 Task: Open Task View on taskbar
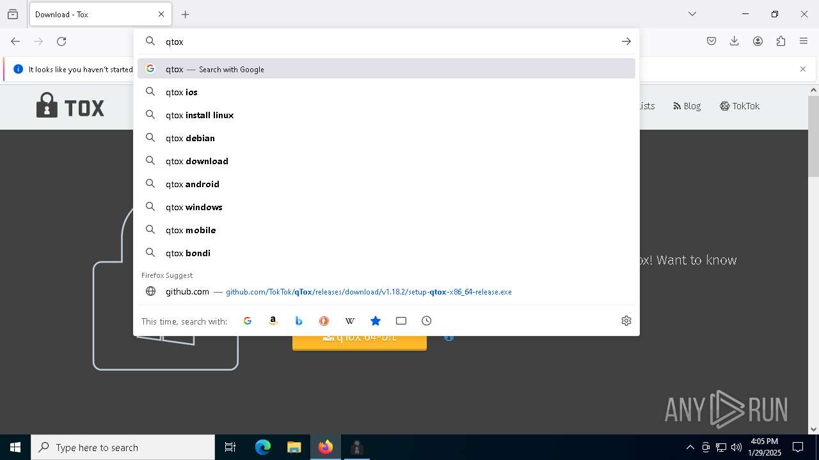[230, 447]
